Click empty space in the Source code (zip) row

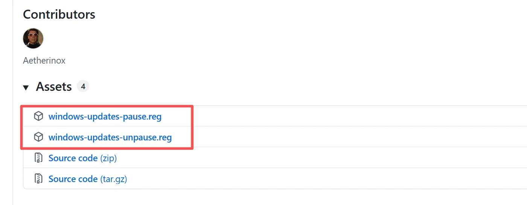click(x=339, y=158)
